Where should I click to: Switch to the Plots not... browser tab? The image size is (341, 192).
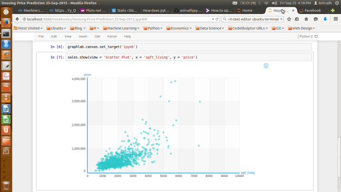(93, 10)
